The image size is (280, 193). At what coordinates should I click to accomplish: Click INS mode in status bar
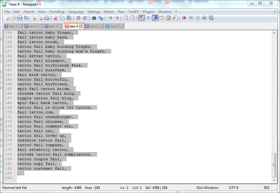267,188
